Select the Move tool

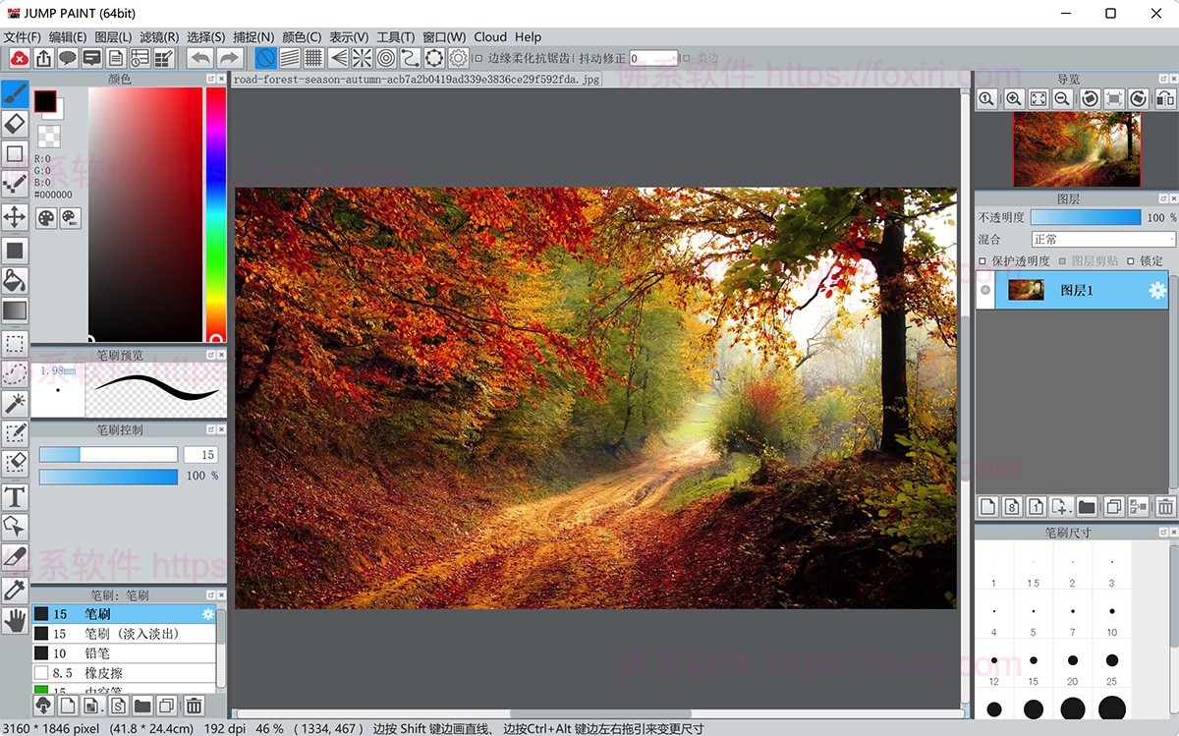point(15,216)
